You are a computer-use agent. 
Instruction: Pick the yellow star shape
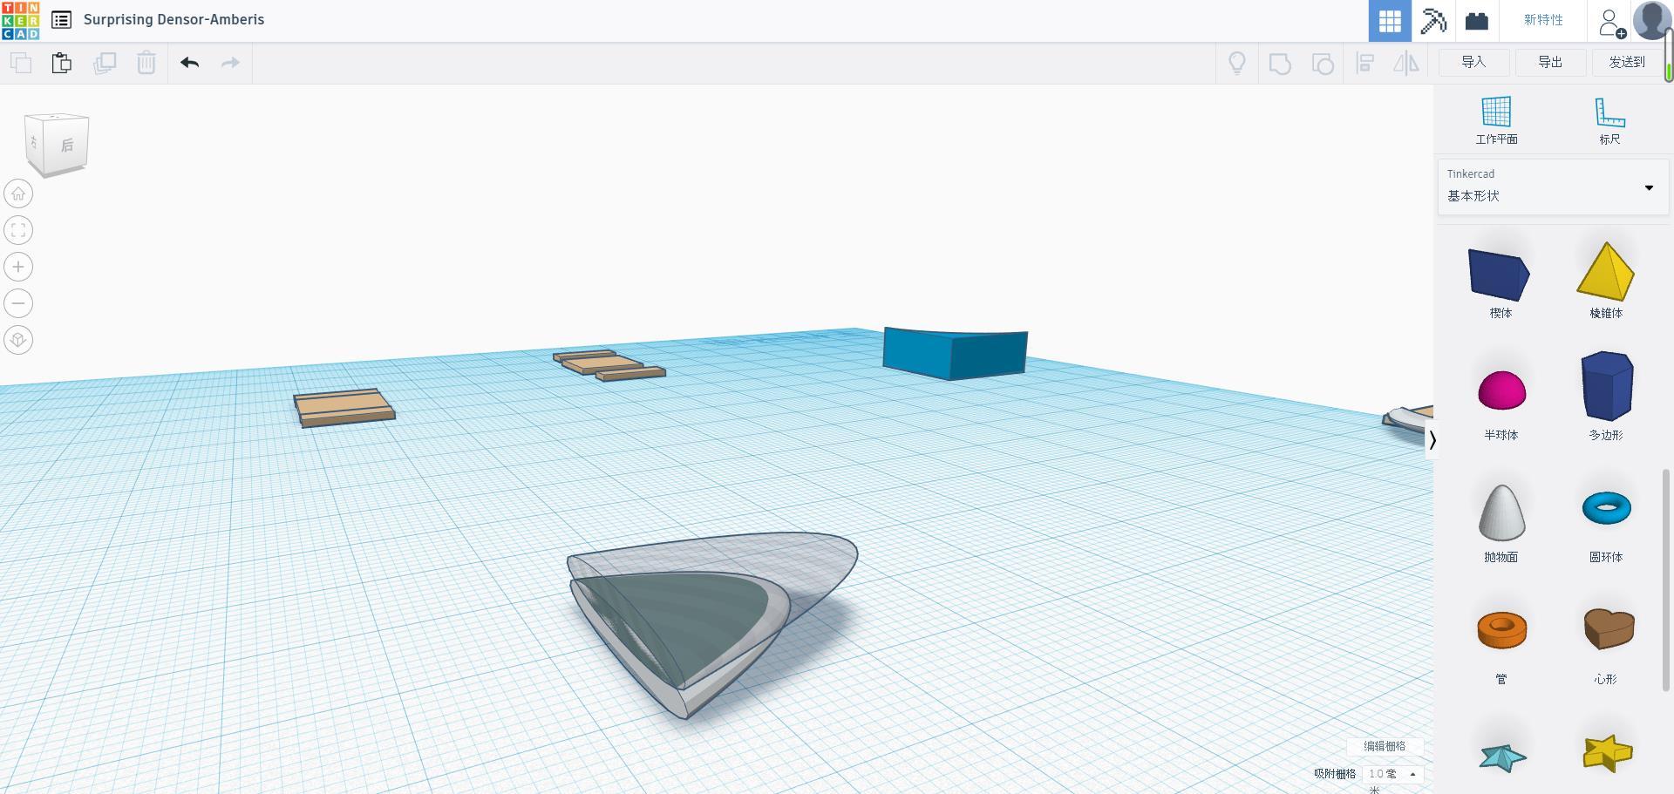point(1606,753)
